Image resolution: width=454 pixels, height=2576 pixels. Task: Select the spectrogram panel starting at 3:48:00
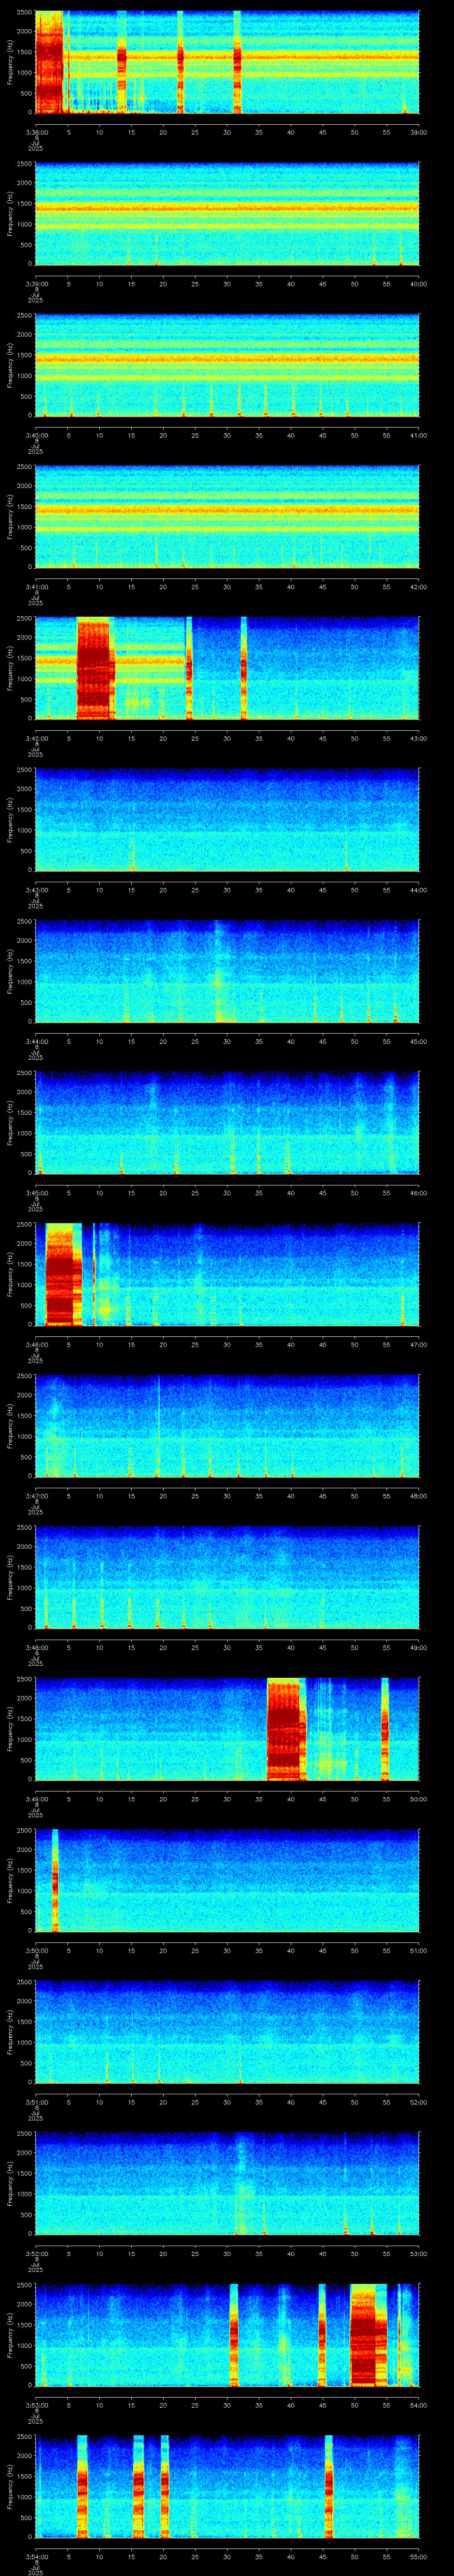pyautogui.click(x=227, y=1577)
